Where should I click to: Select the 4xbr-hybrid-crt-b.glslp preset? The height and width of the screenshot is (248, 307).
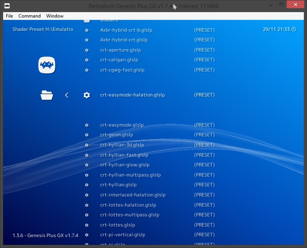[126, 30]
